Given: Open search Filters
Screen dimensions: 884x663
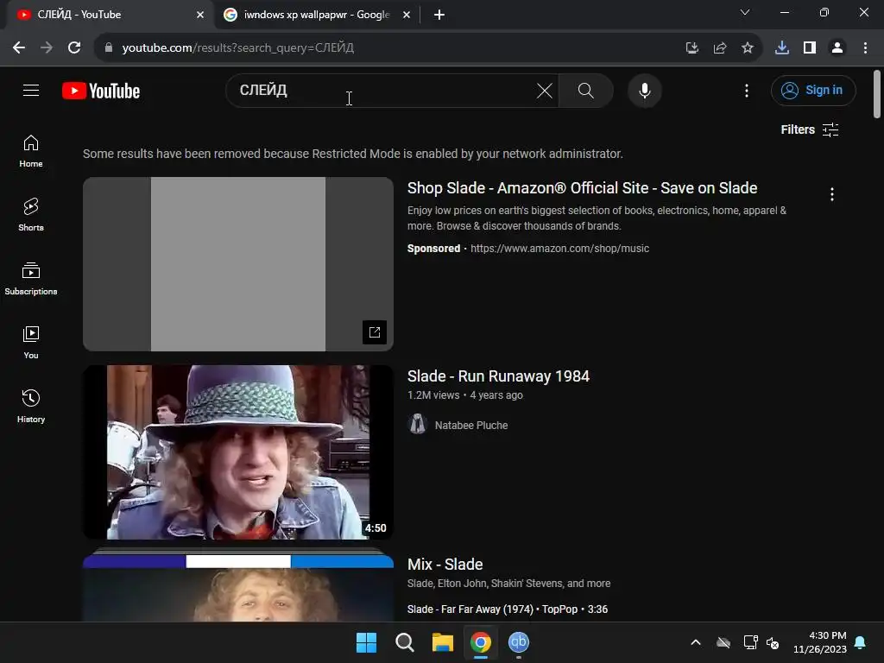Looking at the screenshot, I should (x=810, y=129).
